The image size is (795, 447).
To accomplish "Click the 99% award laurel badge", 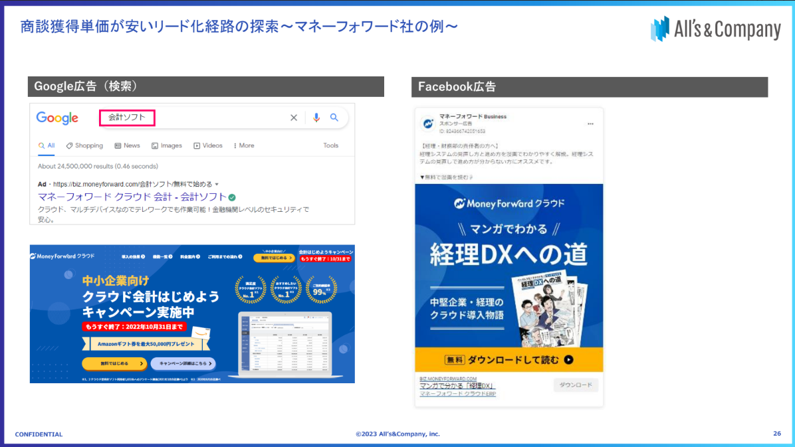I will pos(322,290).
